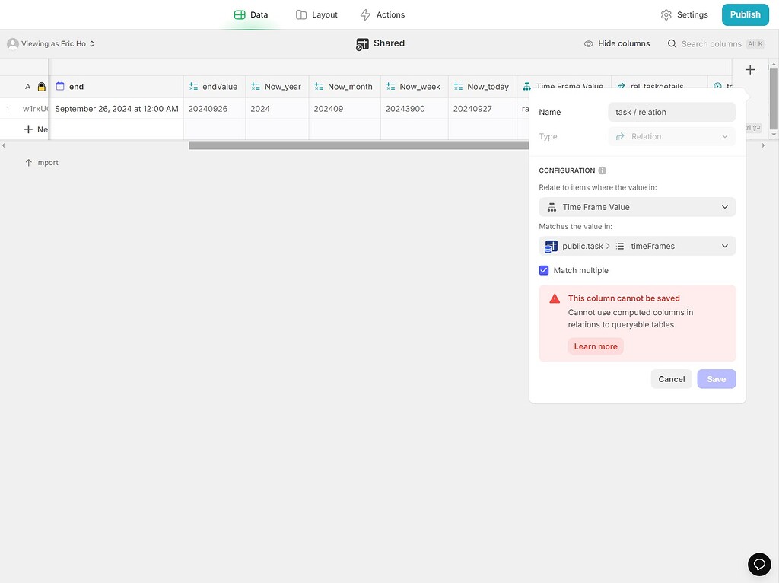This screenshot has height=583, width=779.
Task: Cancel the relation column edits
Action: (671, 378)
